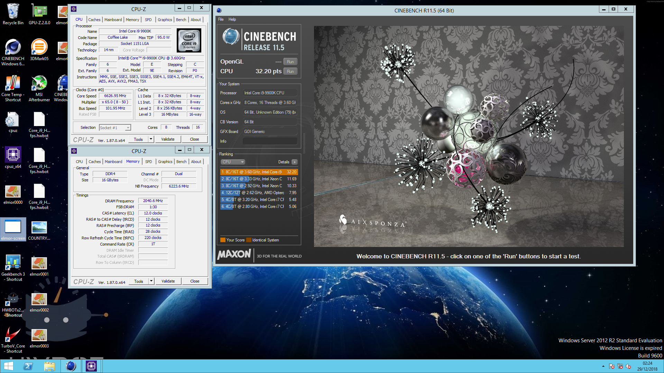Launch HWBOTx2 Shortcut icon
Viewport: 664px width, 373px height.
coord(13,305)
